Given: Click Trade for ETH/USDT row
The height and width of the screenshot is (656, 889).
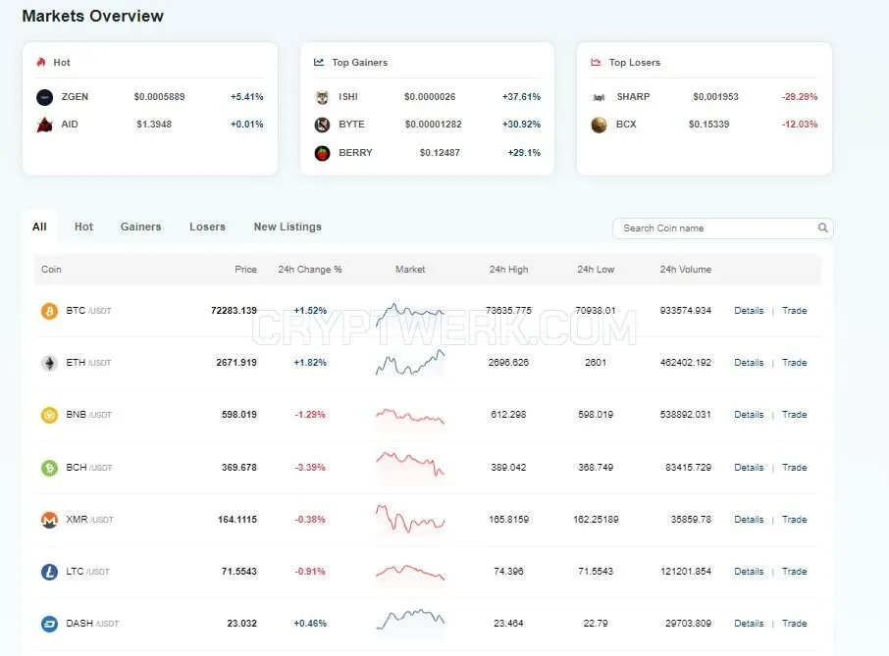Looking at the screenshot, I should pyautogui.click(x=794, y=363).
